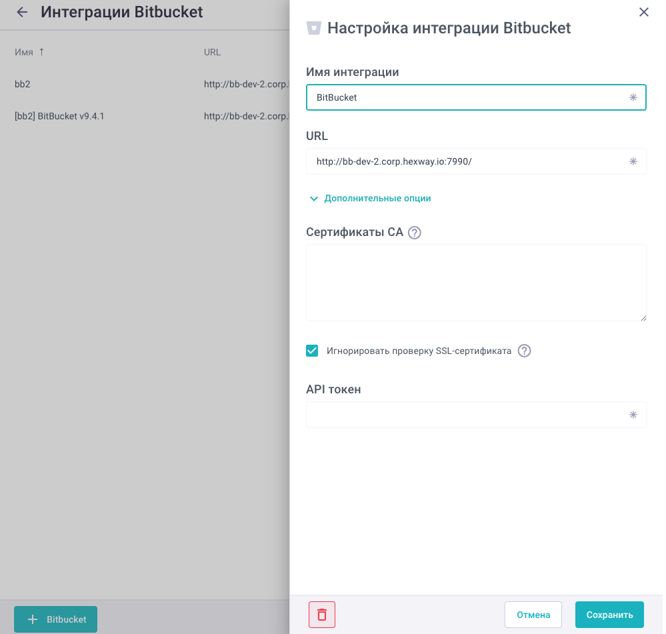The width and height of the screenshot is (666, 634).
Task: Click Отмена to discard changes
Action: (x=533, y=615)
